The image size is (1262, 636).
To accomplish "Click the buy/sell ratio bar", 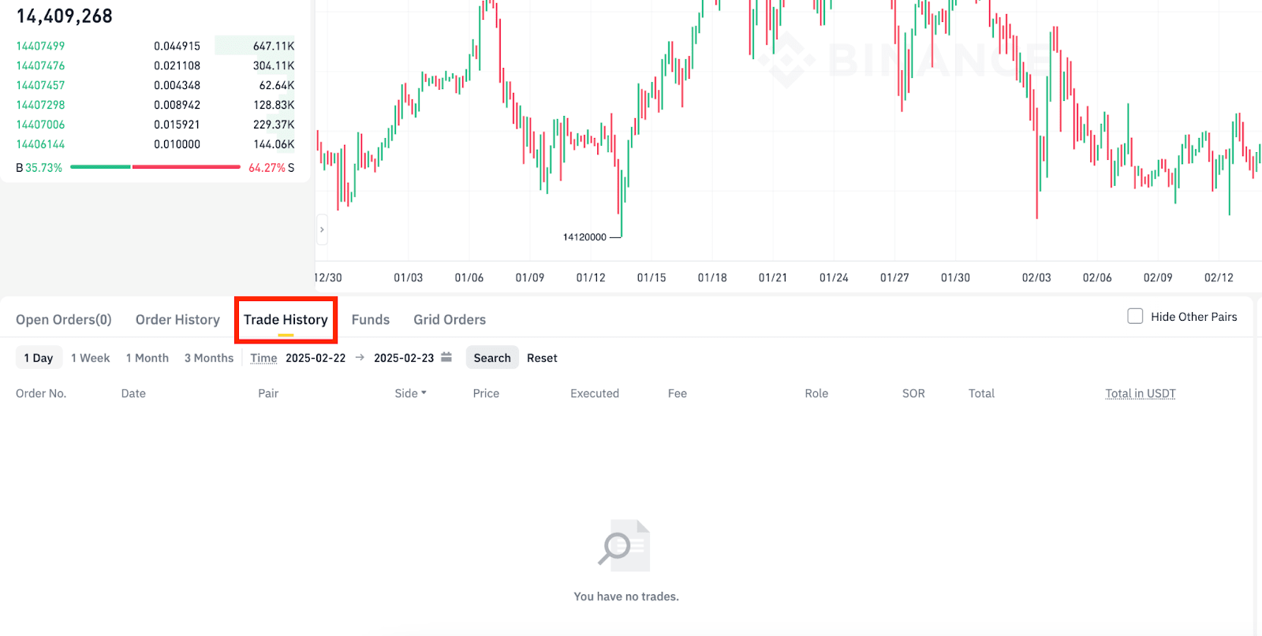I will tap(155, 167).
